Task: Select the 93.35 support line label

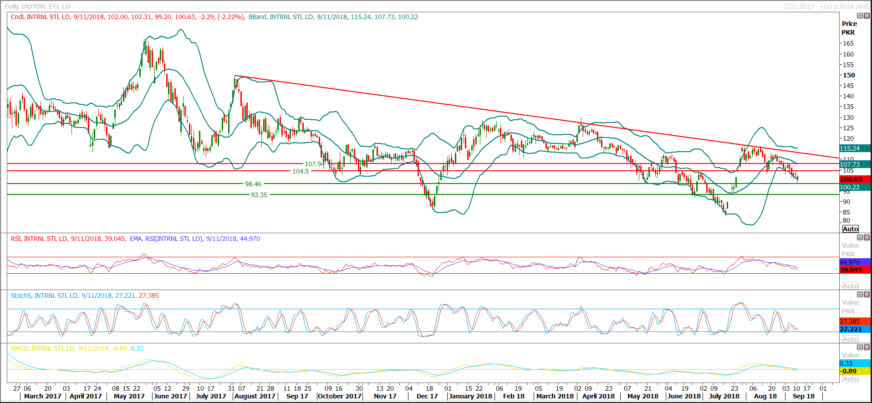Action: (259, 195)
